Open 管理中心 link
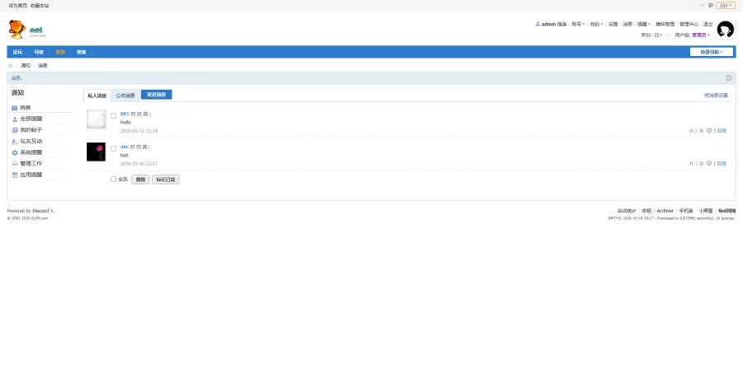 689,24
